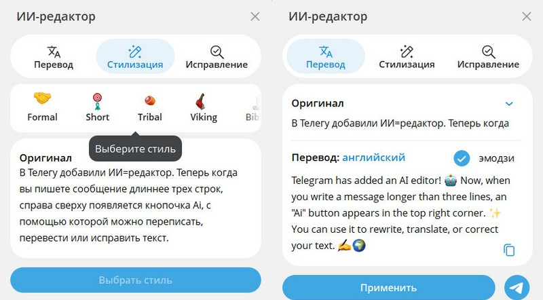543x300 pixels.
Task: Select the Formal handshake style
Action: [43, 106]
